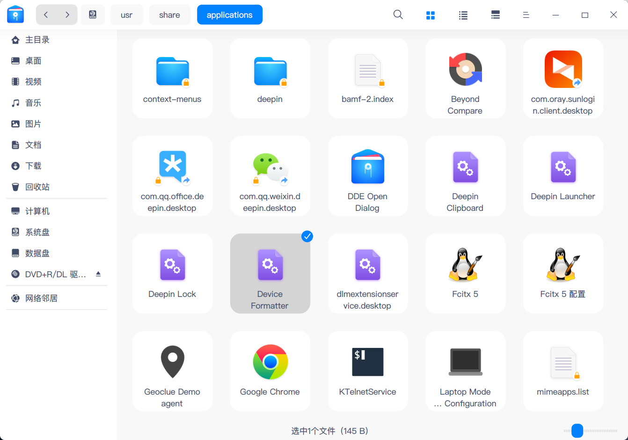Image resolution: width=628 pixels, height=440 pixels.
Task: Switch to list view mode
Action: pos(463,14)
